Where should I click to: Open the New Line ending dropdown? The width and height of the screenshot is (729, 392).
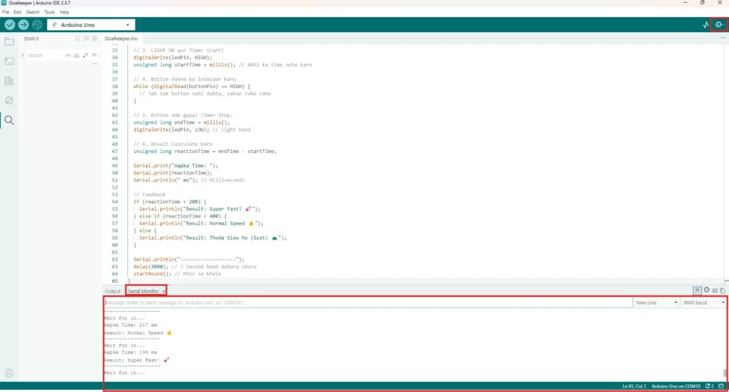(655, 302)
